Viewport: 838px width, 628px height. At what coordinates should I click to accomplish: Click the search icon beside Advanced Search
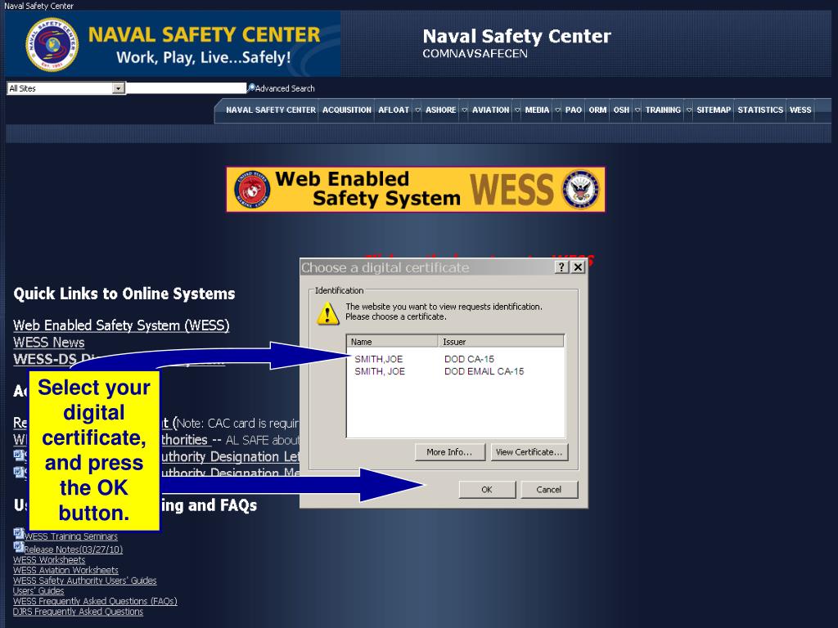251,87
